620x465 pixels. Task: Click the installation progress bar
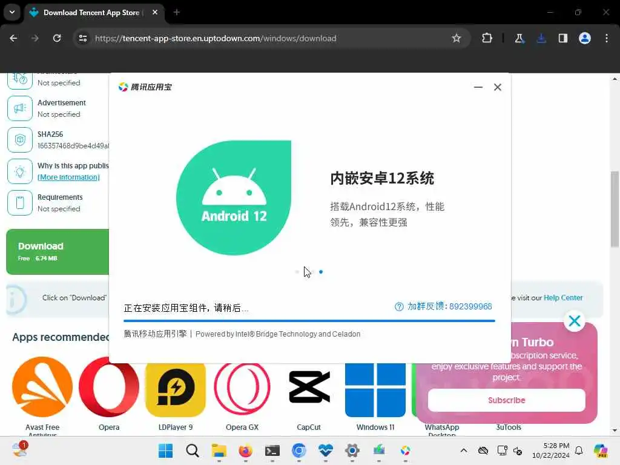pos(309,321)
